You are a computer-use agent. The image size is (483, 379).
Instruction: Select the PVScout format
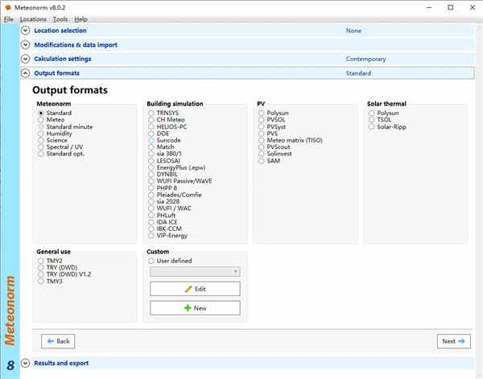click(275, 147)
